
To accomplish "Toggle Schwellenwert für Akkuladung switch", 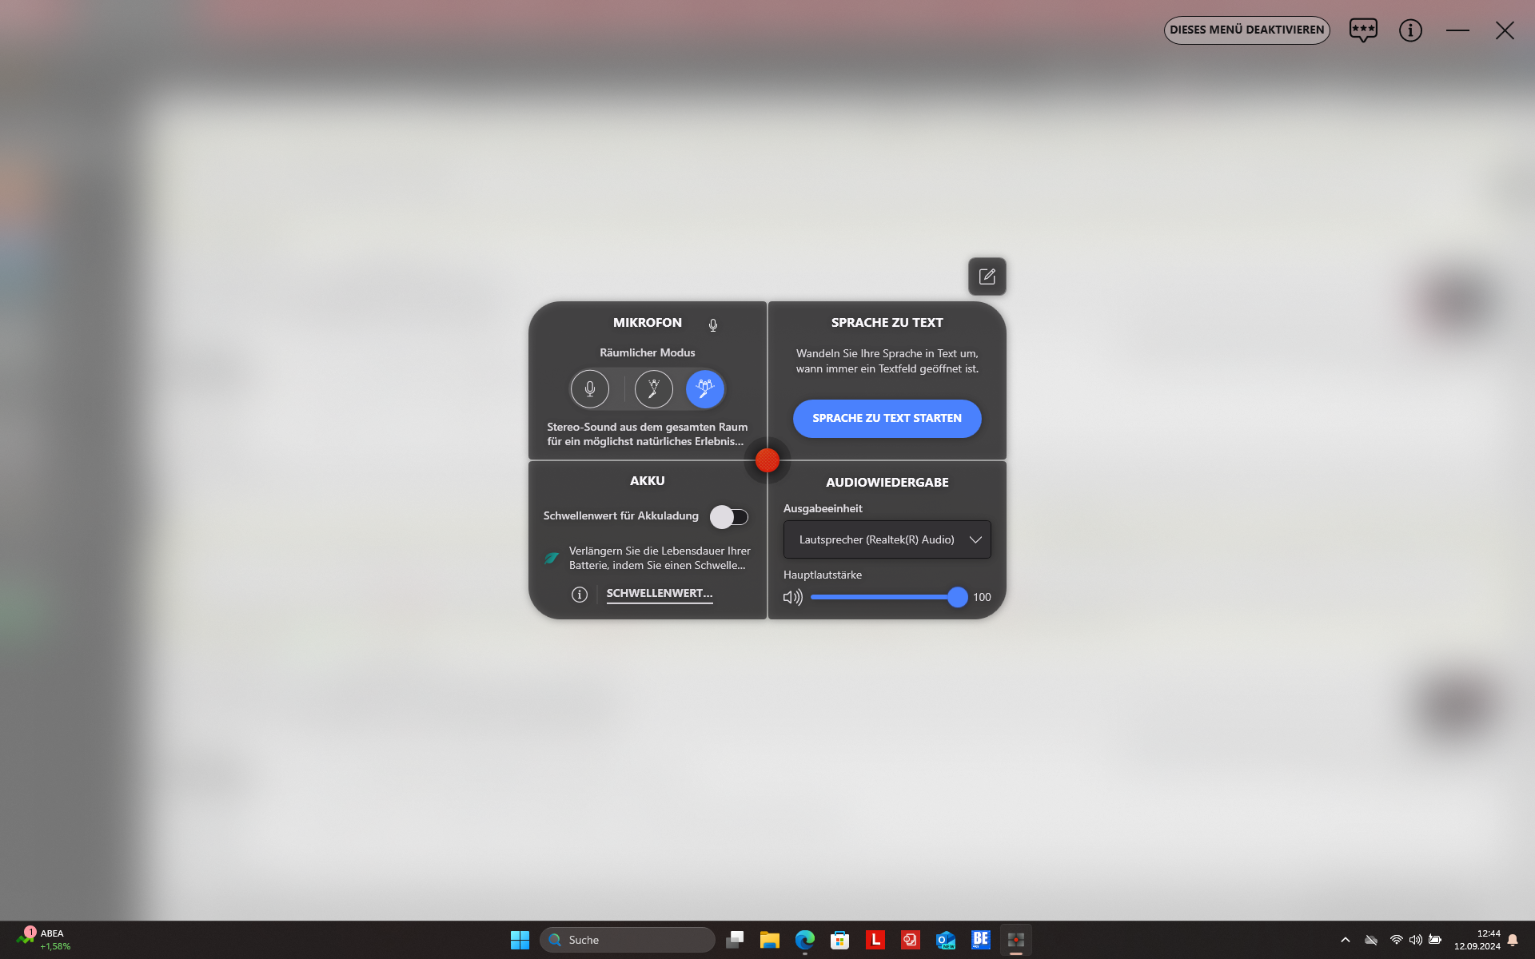I will pyautogui.click(x=729, y=516).
